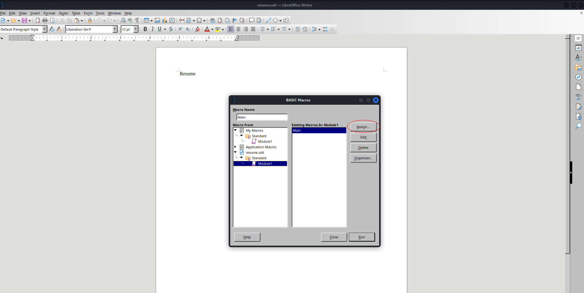This screenshot has width=584, height=293.
Task: Open the Table menu
Action: (x=76, y=13)
